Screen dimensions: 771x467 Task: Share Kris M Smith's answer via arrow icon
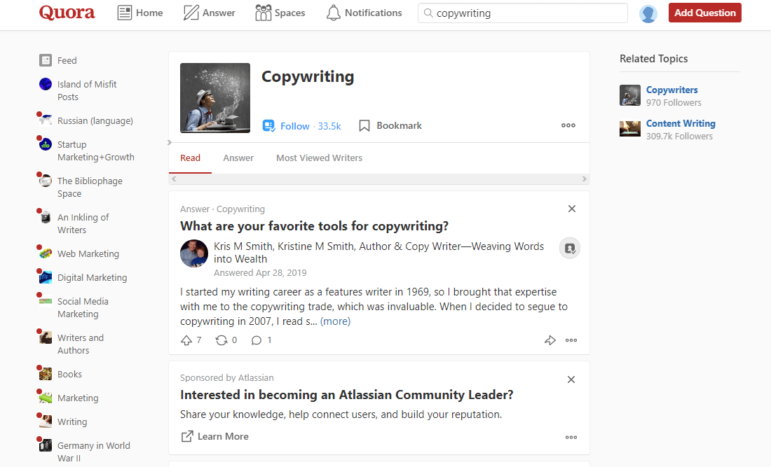tap(550, 340)
